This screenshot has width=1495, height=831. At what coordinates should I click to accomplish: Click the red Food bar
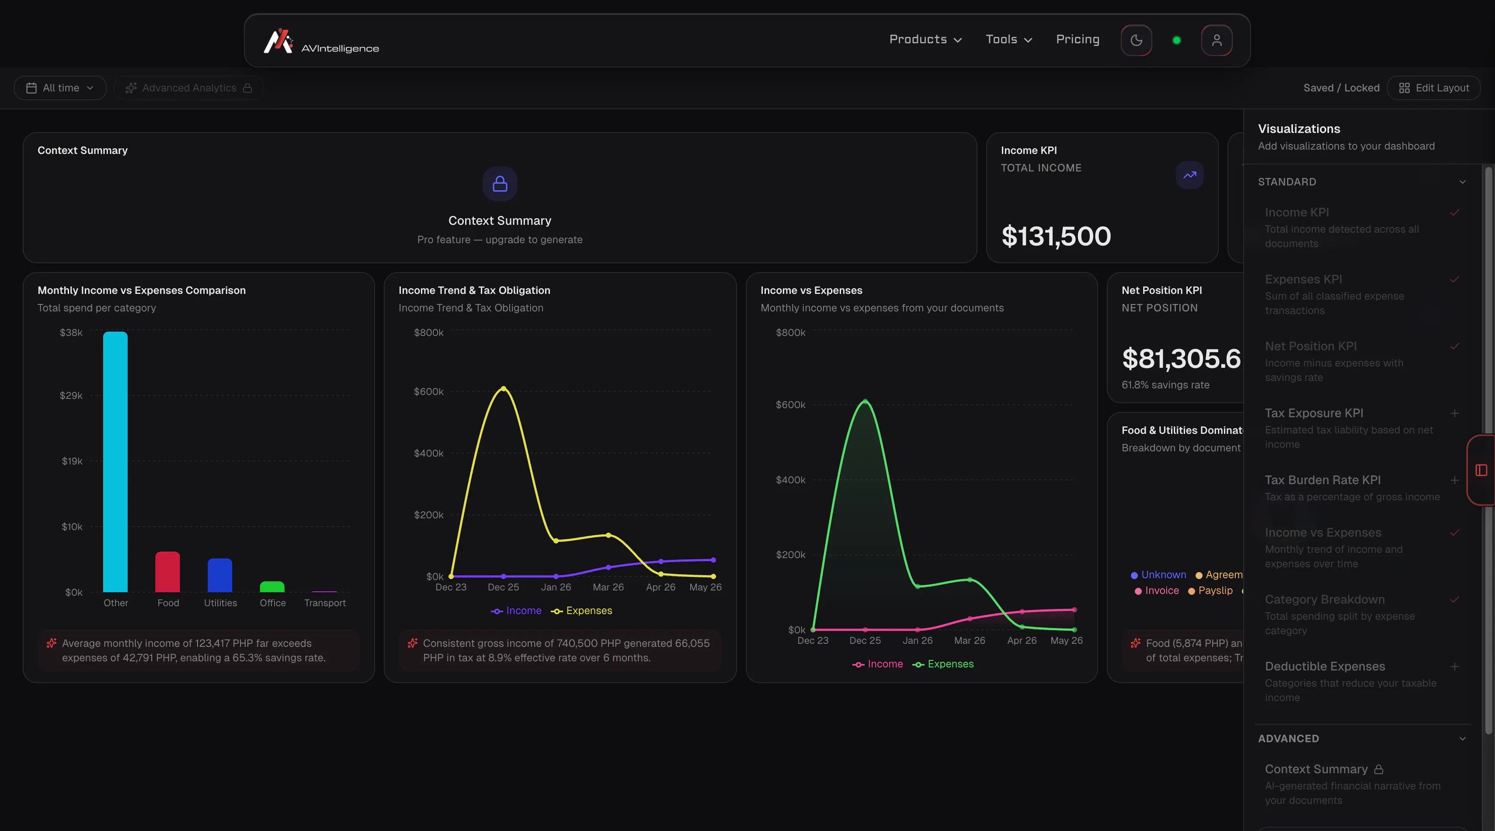(167, 572)
